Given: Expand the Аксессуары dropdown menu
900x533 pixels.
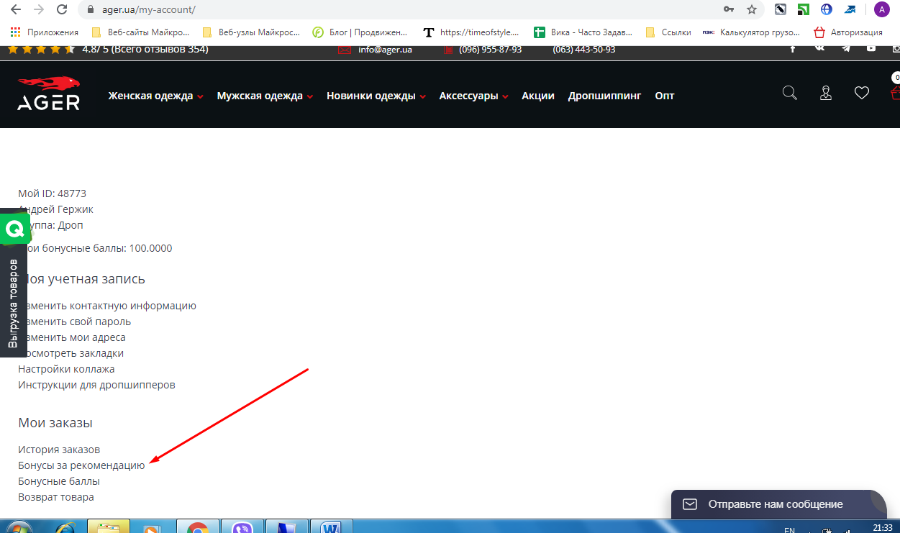Looking at the screenshot, I should pos(473,96).
